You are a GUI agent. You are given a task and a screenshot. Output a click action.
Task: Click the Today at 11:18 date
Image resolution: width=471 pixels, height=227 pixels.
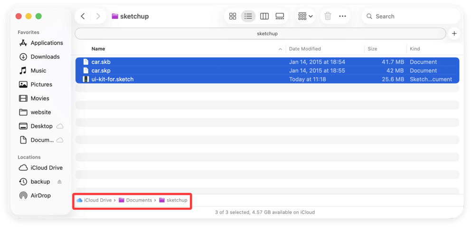point(307,80)
